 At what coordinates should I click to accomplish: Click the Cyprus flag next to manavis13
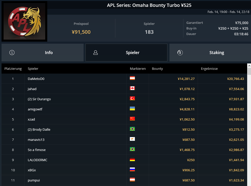tap(132, 139)
